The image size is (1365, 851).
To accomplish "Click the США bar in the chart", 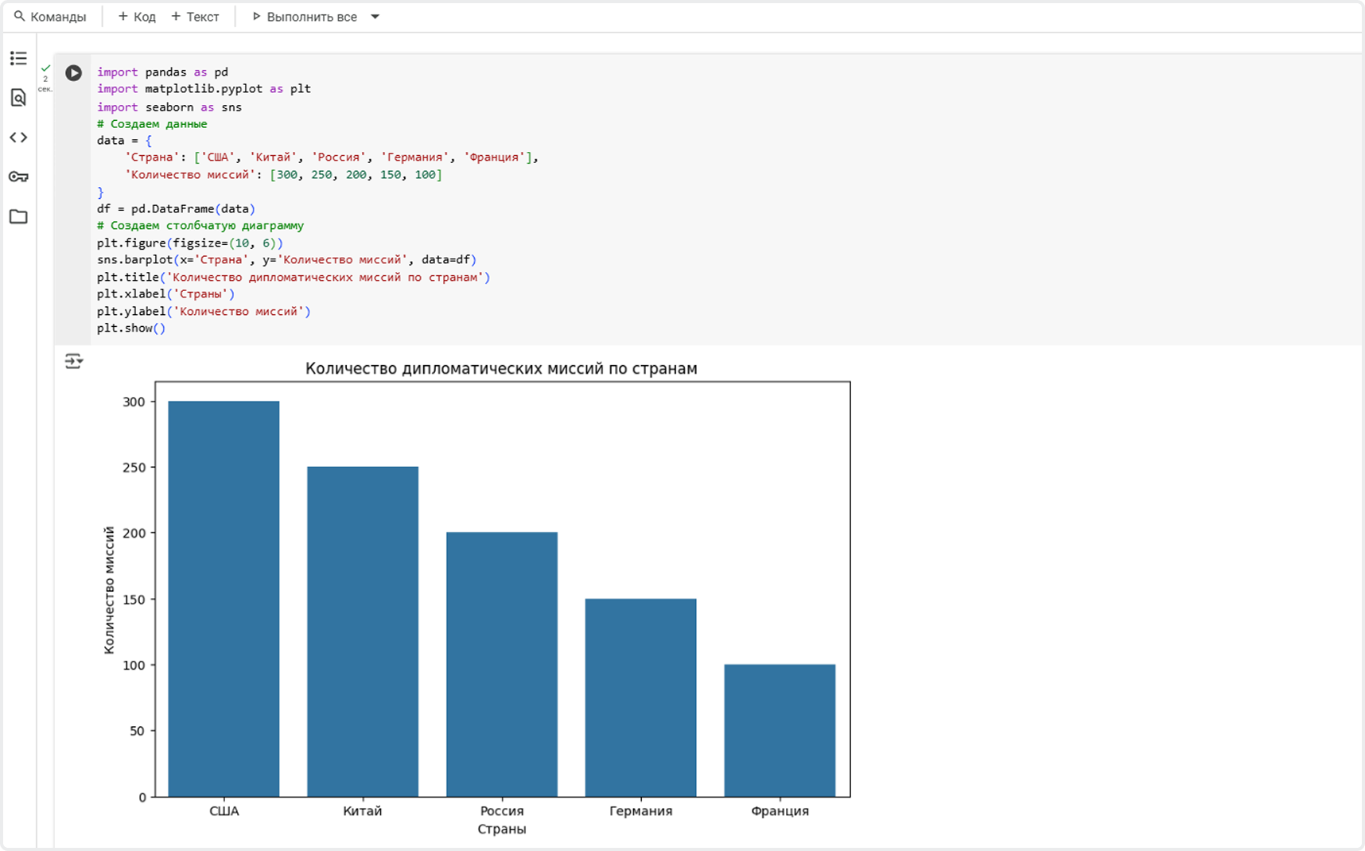I will coord(224,599).
